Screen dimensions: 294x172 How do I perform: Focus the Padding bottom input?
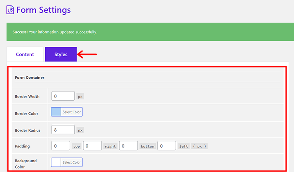[129, 146]
